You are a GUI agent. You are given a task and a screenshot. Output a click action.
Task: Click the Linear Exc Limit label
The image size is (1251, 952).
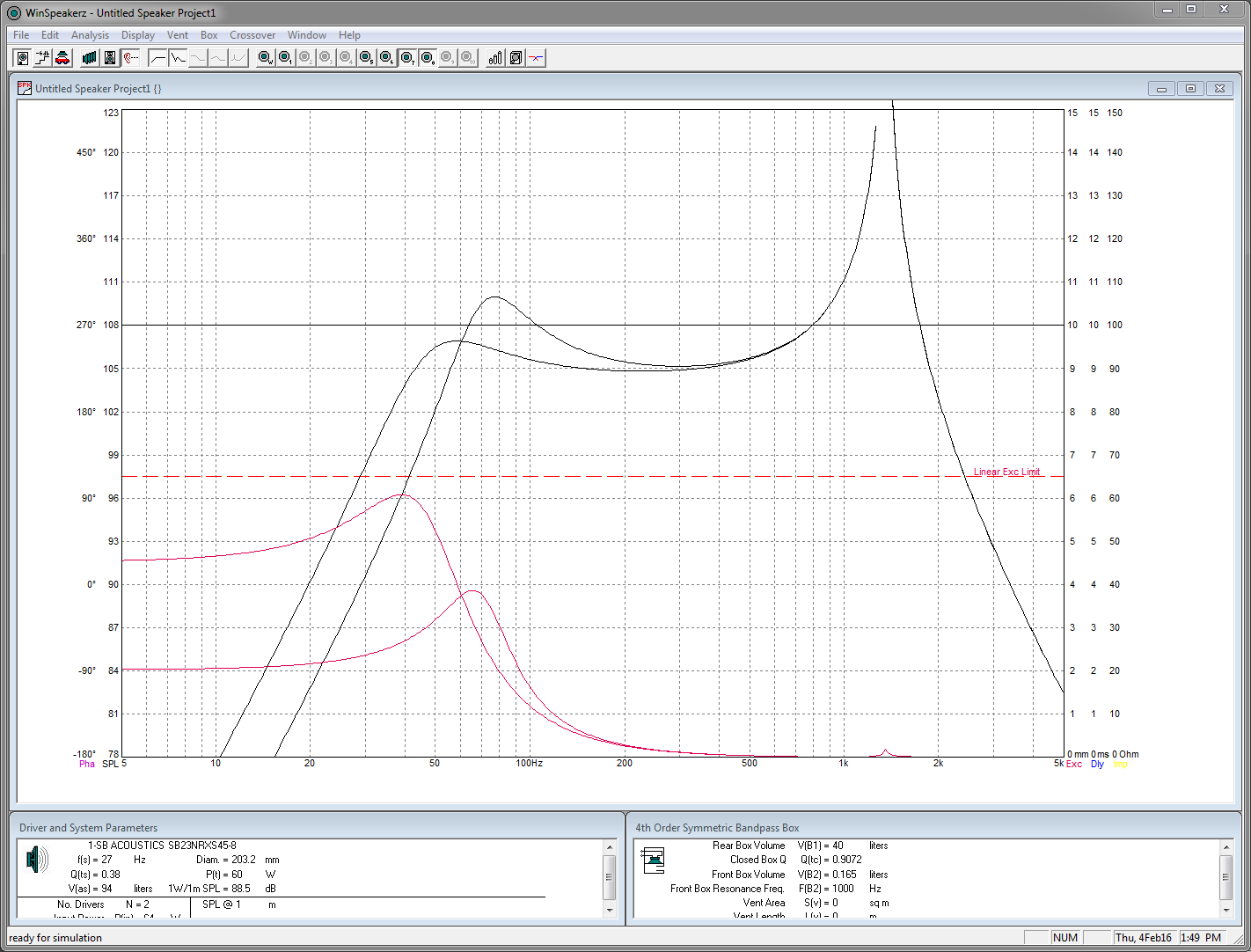coord(1006,472)
